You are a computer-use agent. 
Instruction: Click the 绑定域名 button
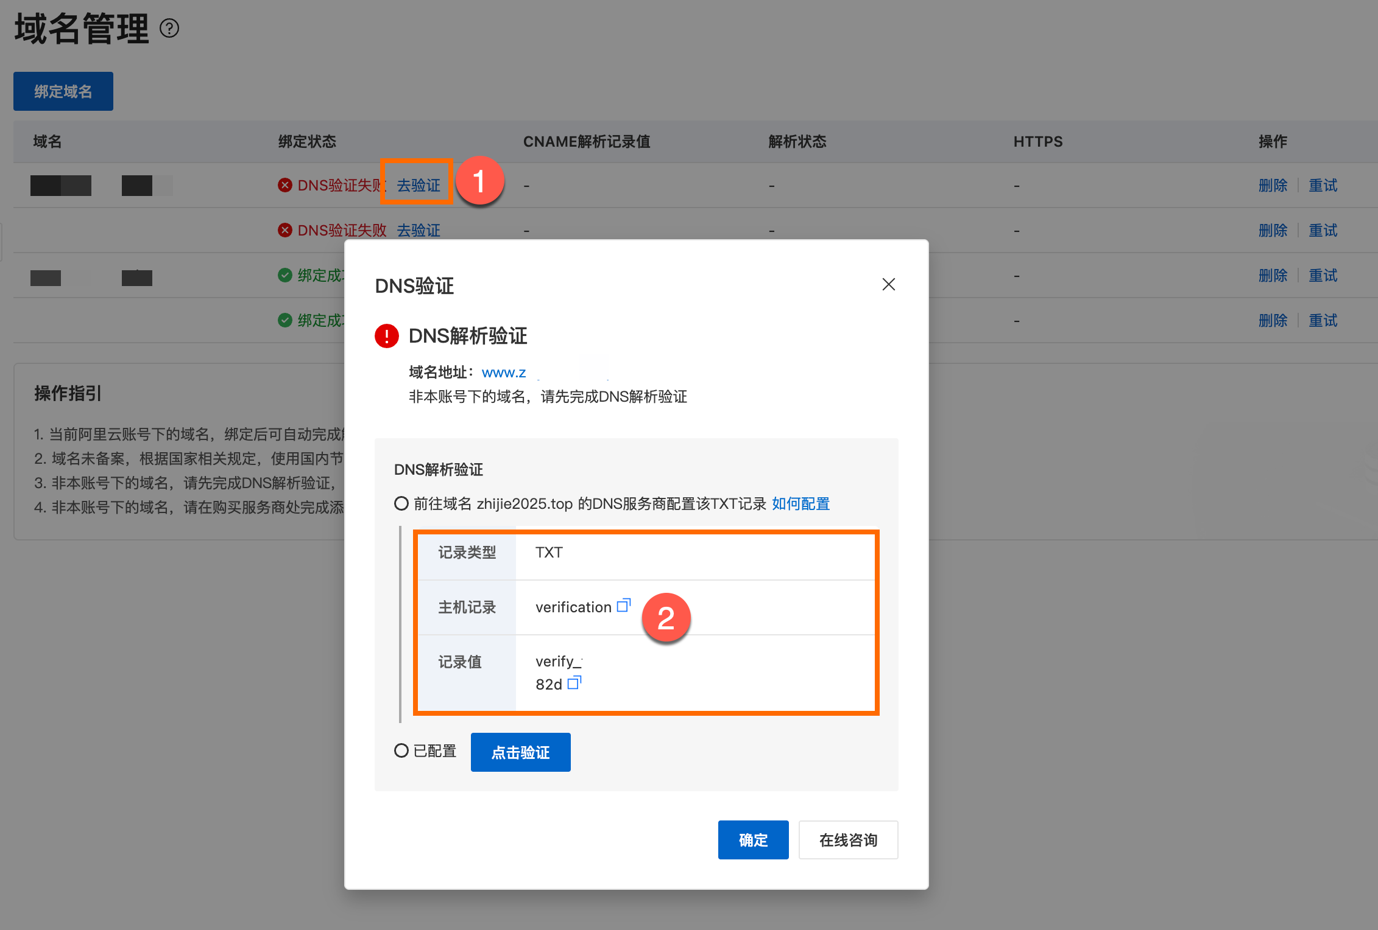tap(63, 91)
